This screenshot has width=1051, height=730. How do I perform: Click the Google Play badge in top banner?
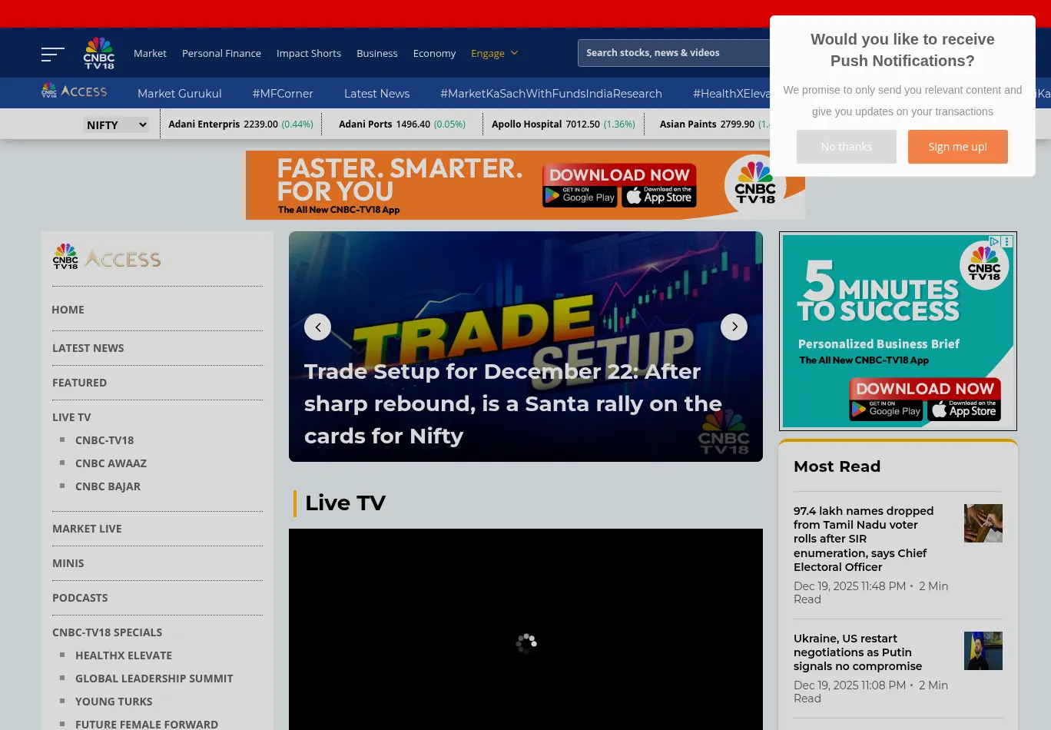(580, 197)
